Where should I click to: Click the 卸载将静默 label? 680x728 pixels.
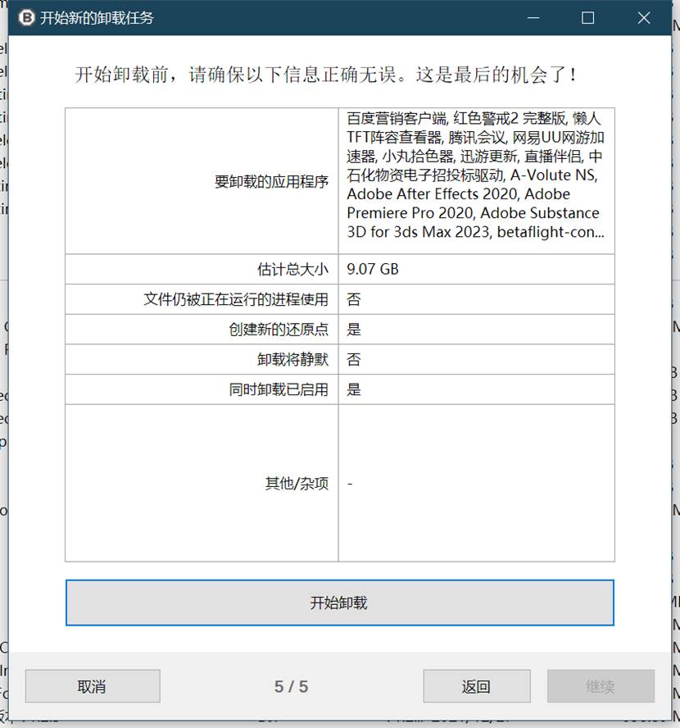coord(292,359)
